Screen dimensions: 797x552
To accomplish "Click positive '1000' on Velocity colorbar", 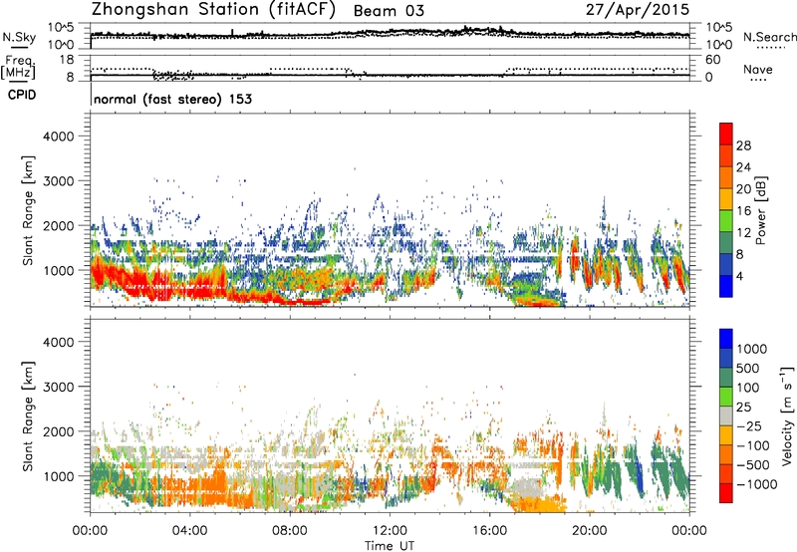I will tap(752, 349).
